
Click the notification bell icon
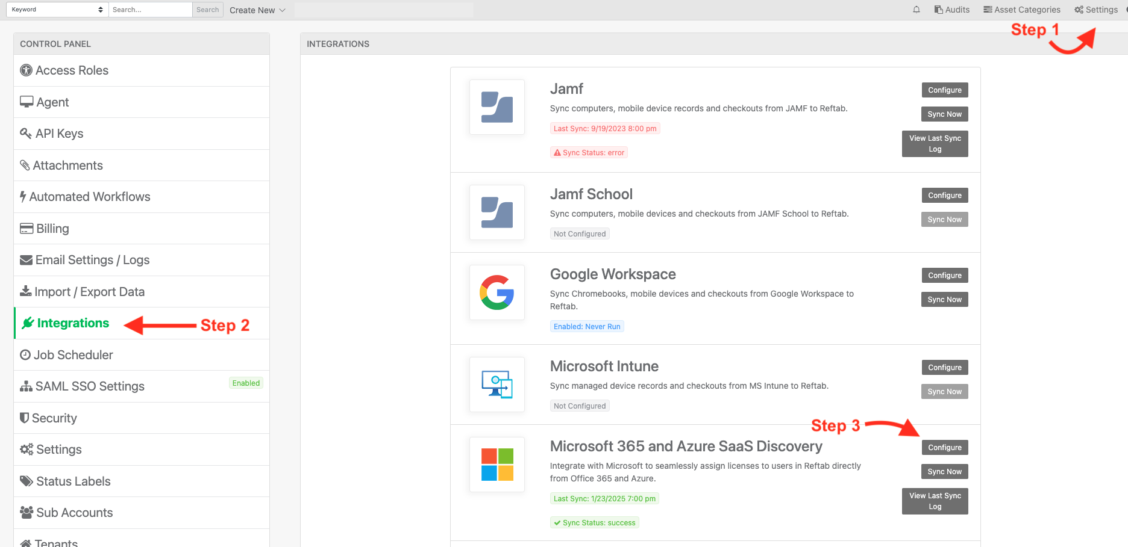coord(916,9)
